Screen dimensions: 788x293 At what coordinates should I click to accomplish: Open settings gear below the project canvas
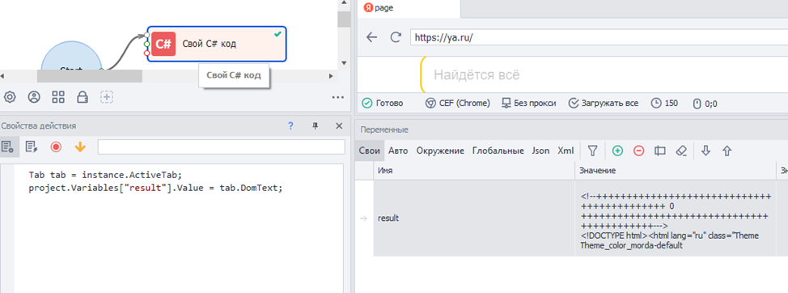coord(9,97)
